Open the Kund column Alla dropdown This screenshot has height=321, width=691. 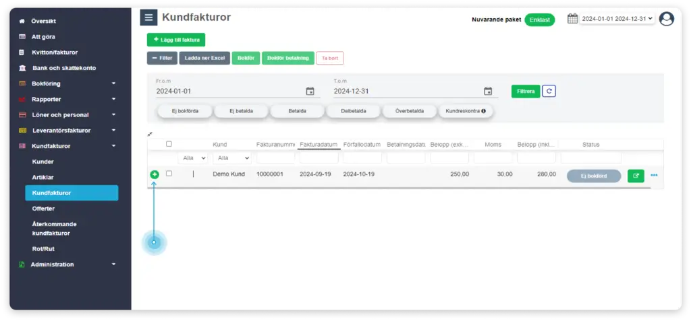click(232, 157)
